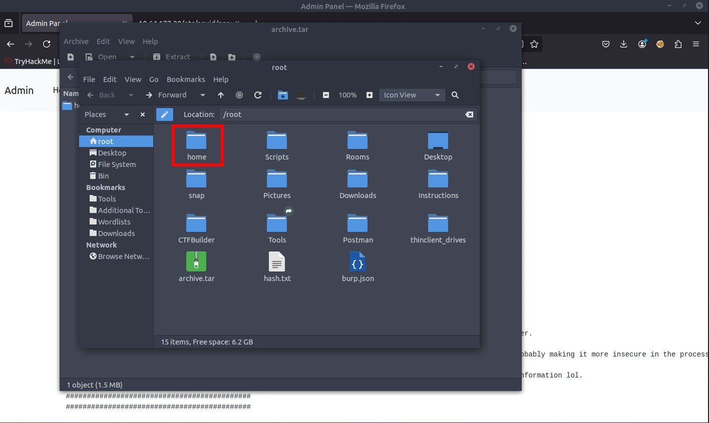This screenshot has height=423, width=709.
Task: Close the Places sidebar pane
Action: (143, 114)
